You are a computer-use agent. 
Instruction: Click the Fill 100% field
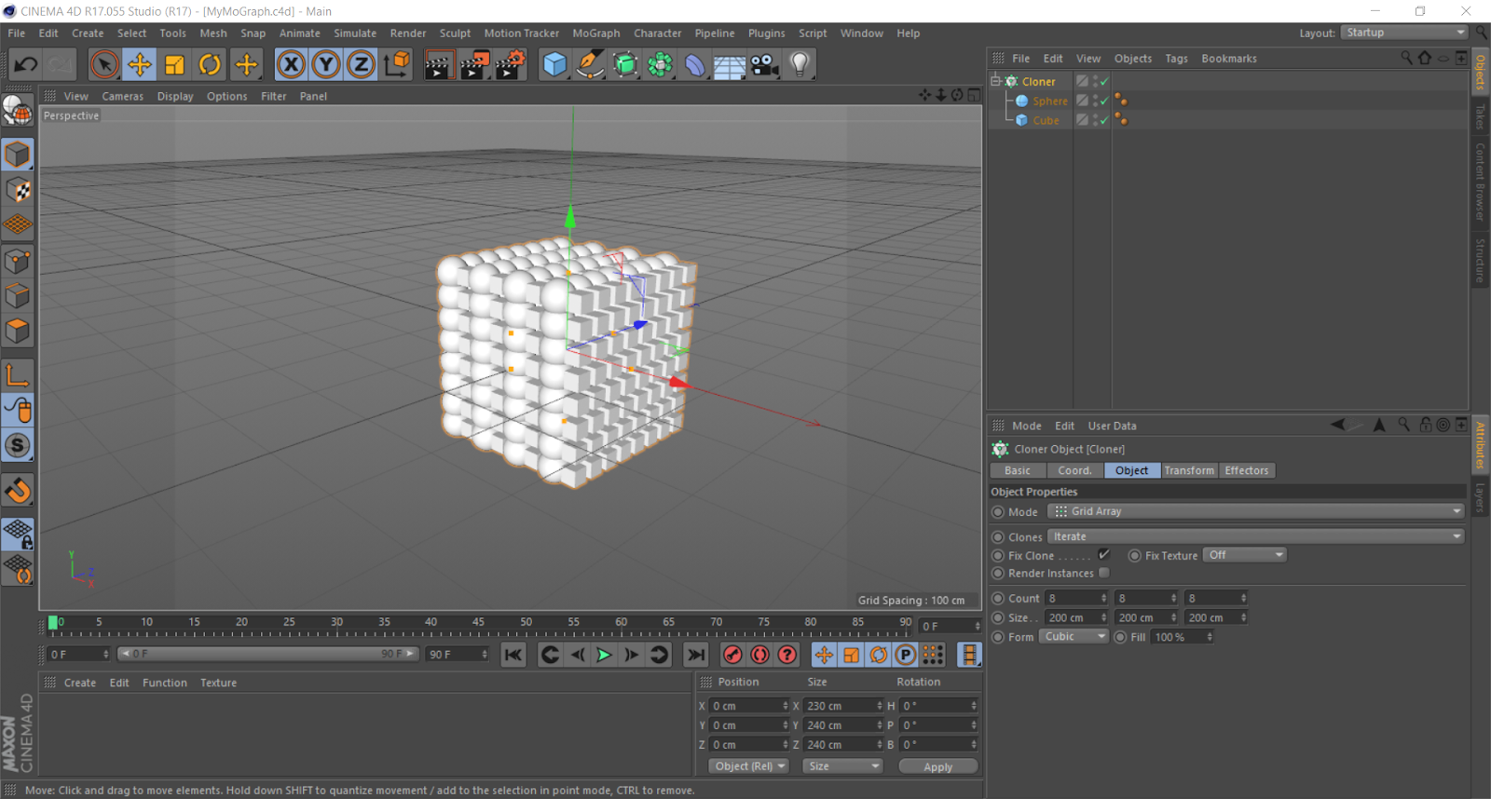(1183, 637)
